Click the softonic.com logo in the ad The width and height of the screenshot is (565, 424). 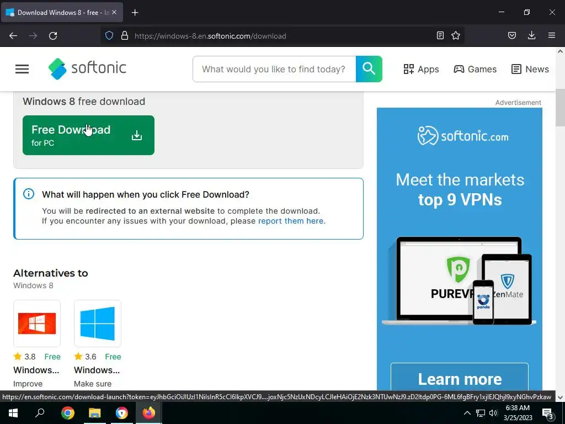[x=463, y=136]
